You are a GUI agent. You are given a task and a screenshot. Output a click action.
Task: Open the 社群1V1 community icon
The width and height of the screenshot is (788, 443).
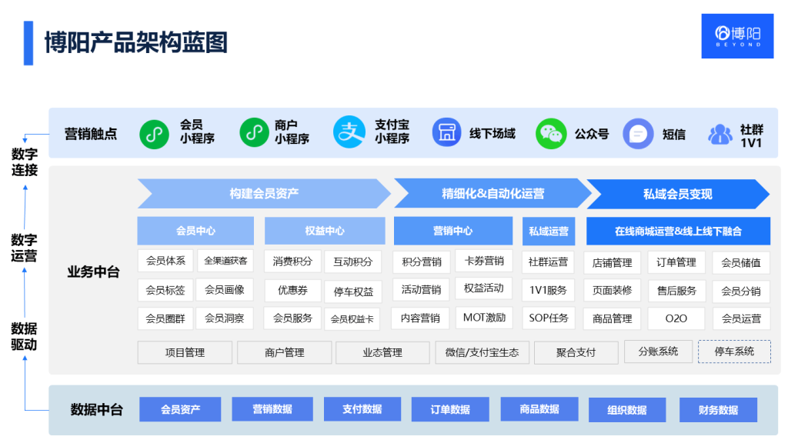(x=720, y=132)
